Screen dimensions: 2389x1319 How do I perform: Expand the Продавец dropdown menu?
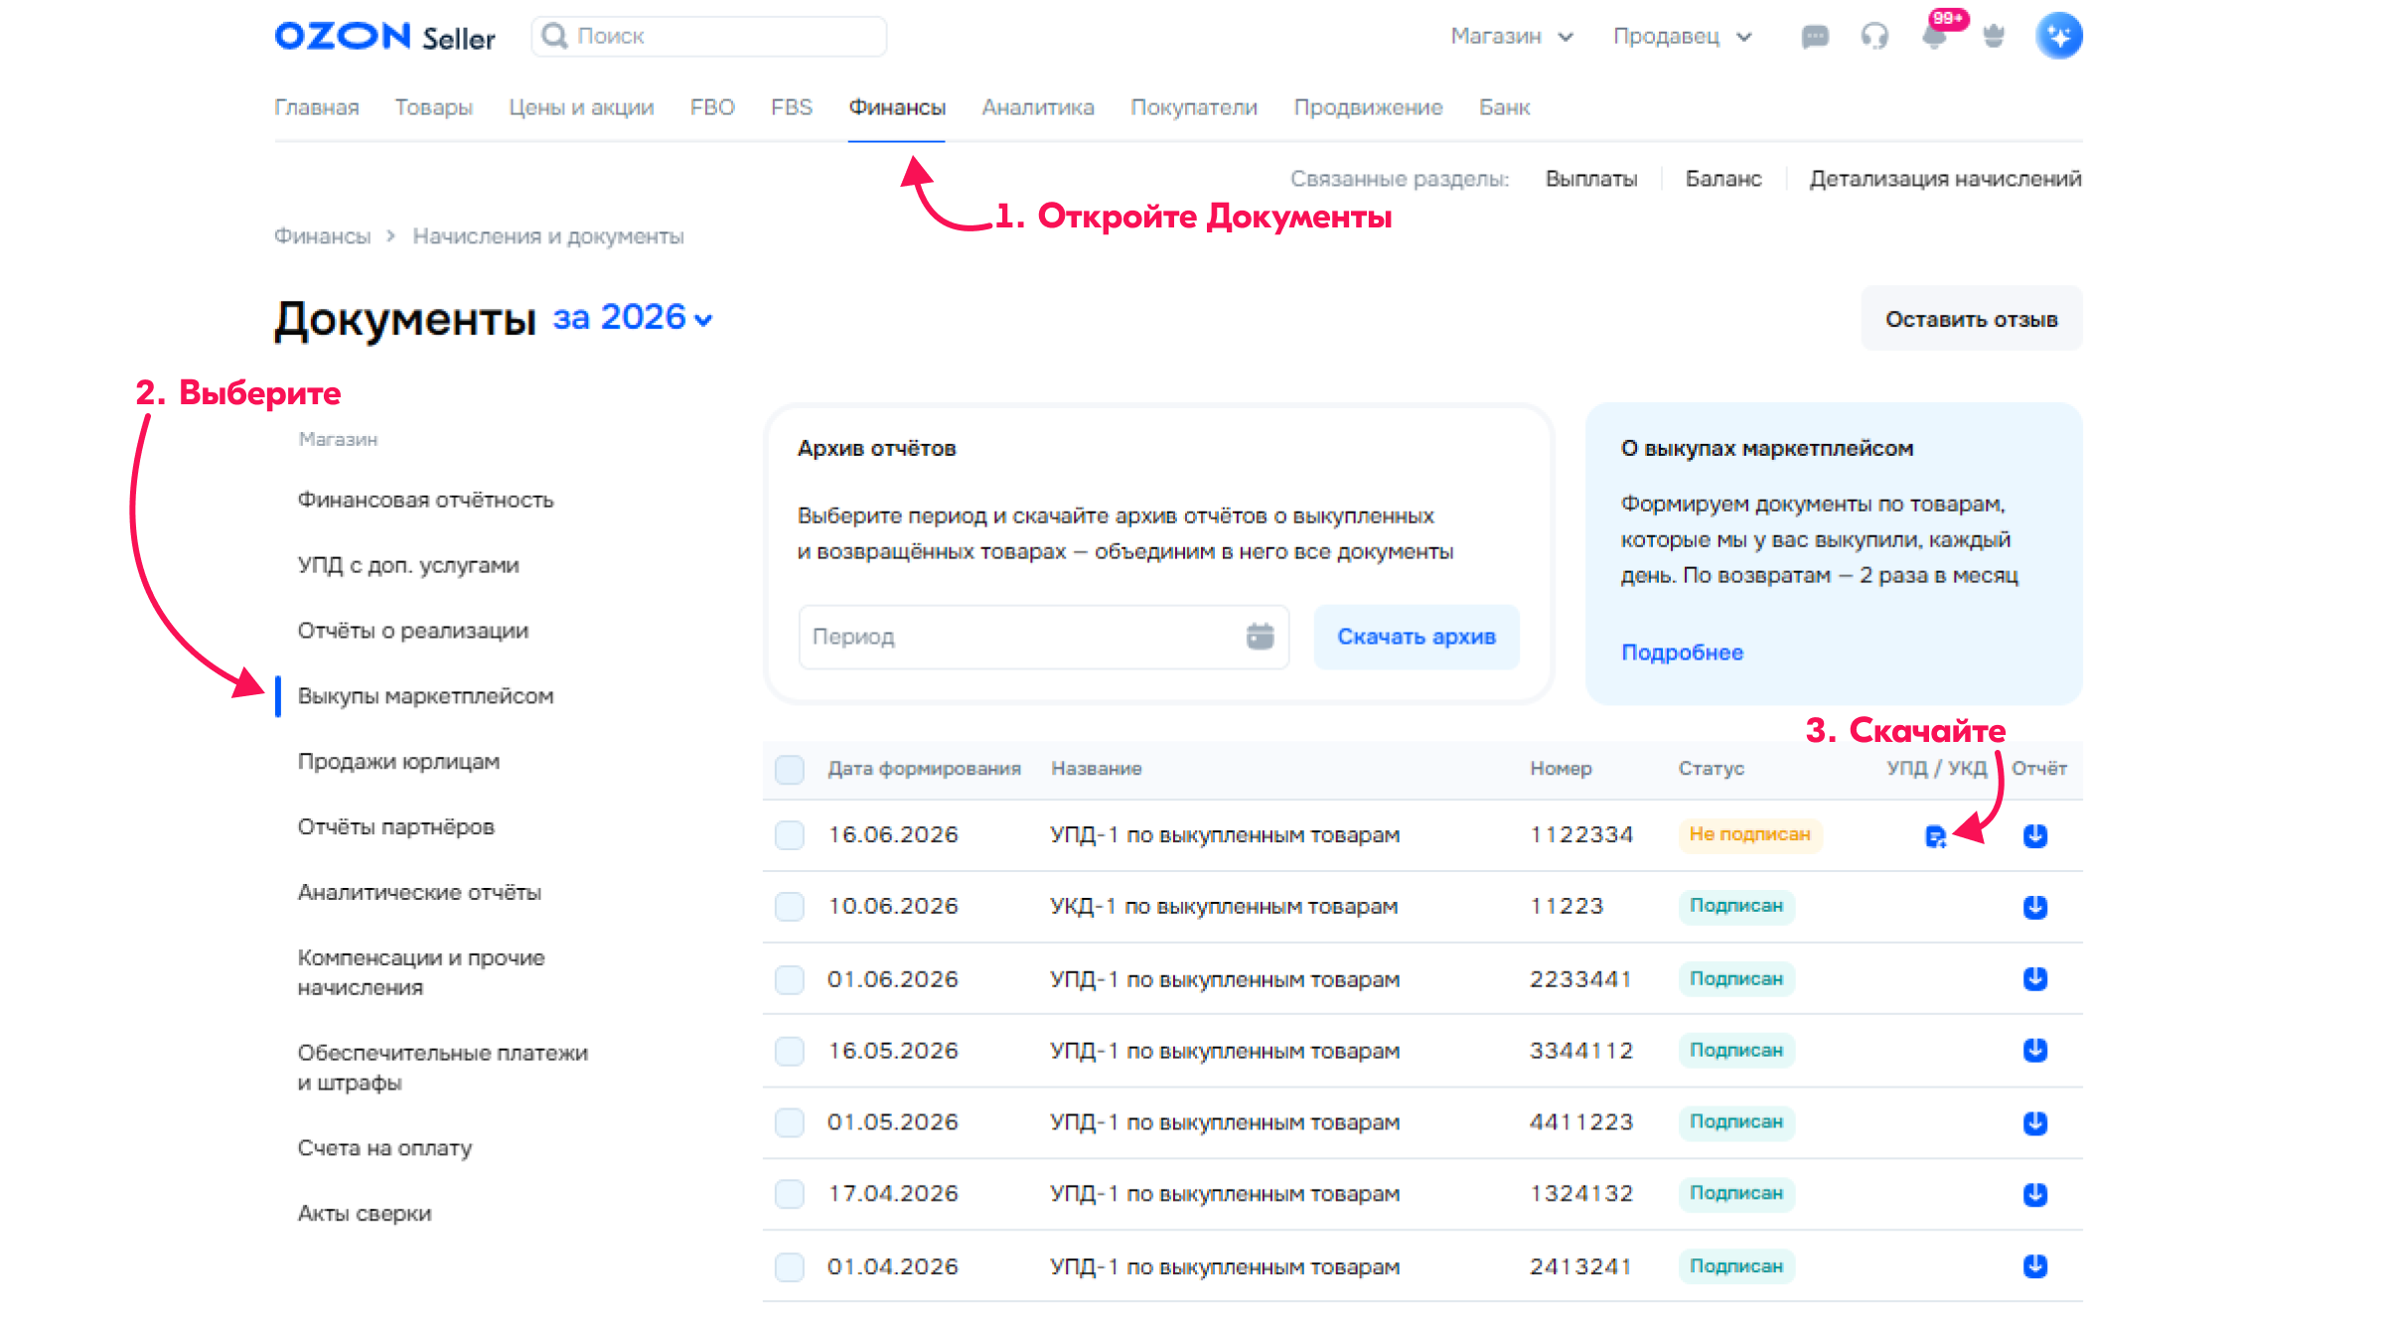1682,37
